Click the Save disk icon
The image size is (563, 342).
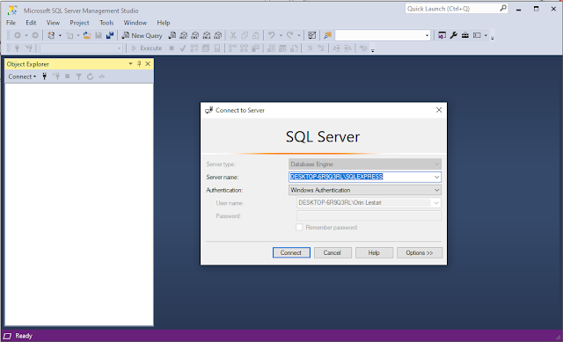[x=99, y=35]
